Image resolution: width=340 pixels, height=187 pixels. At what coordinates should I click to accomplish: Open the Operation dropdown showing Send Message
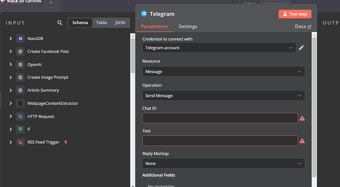(223, 95)
